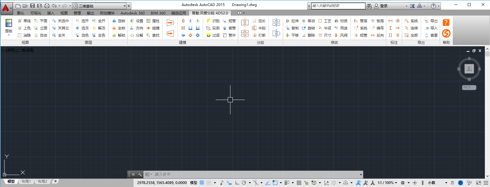This screenshot has width=490, height=187.
Task: Open the 布局1 layout tab
Action: [26, 182]
